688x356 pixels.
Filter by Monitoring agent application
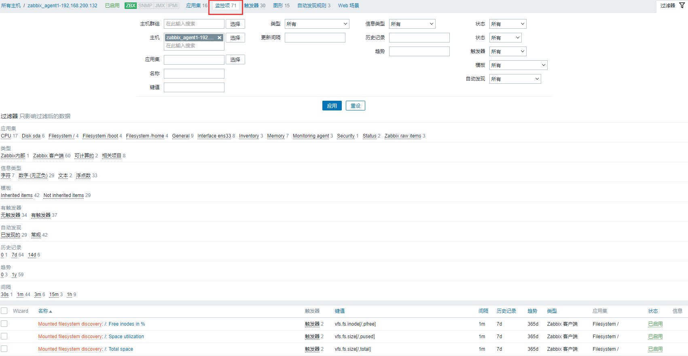point(311,136)
